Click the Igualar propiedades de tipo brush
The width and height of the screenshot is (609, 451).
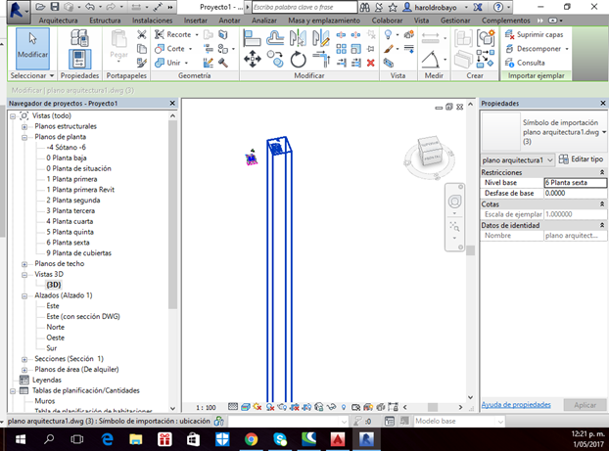pyautogui.click(x=142, y=63)
